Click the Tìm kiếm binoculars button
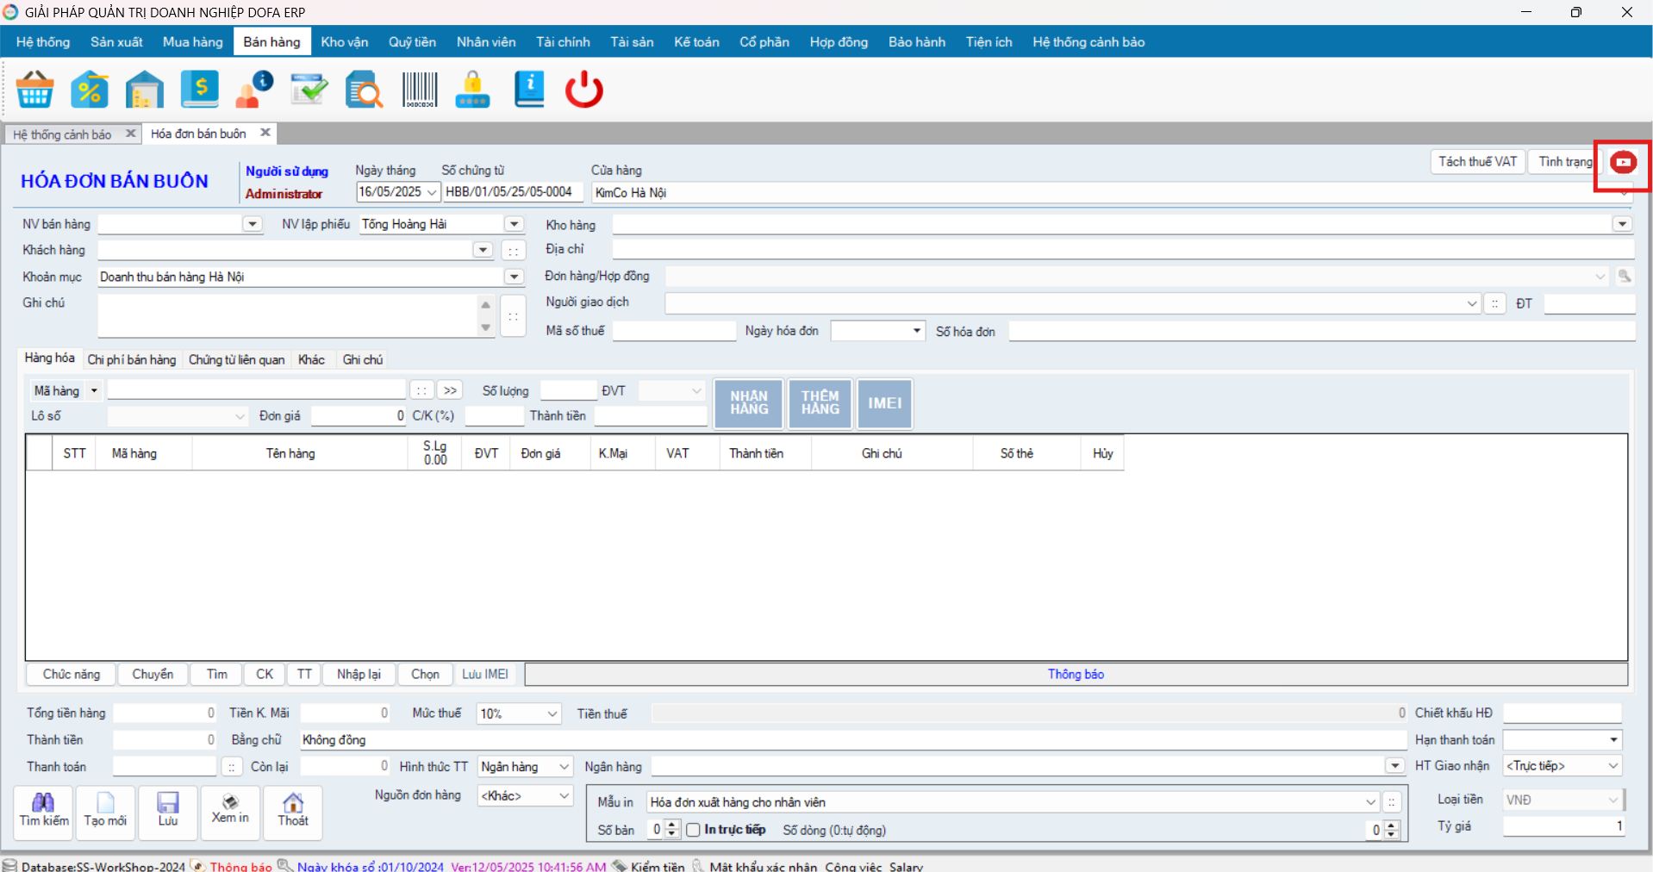 point(44,811)
